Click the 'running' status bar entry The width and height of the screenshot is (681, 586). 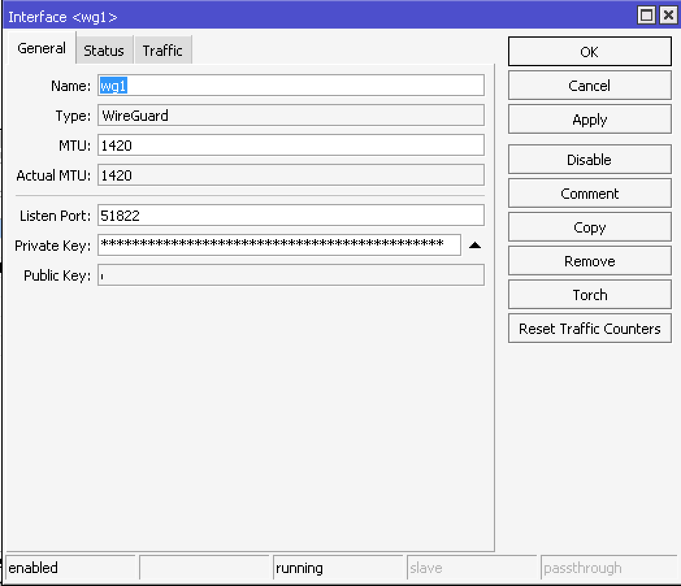click(x=339, y=568)
